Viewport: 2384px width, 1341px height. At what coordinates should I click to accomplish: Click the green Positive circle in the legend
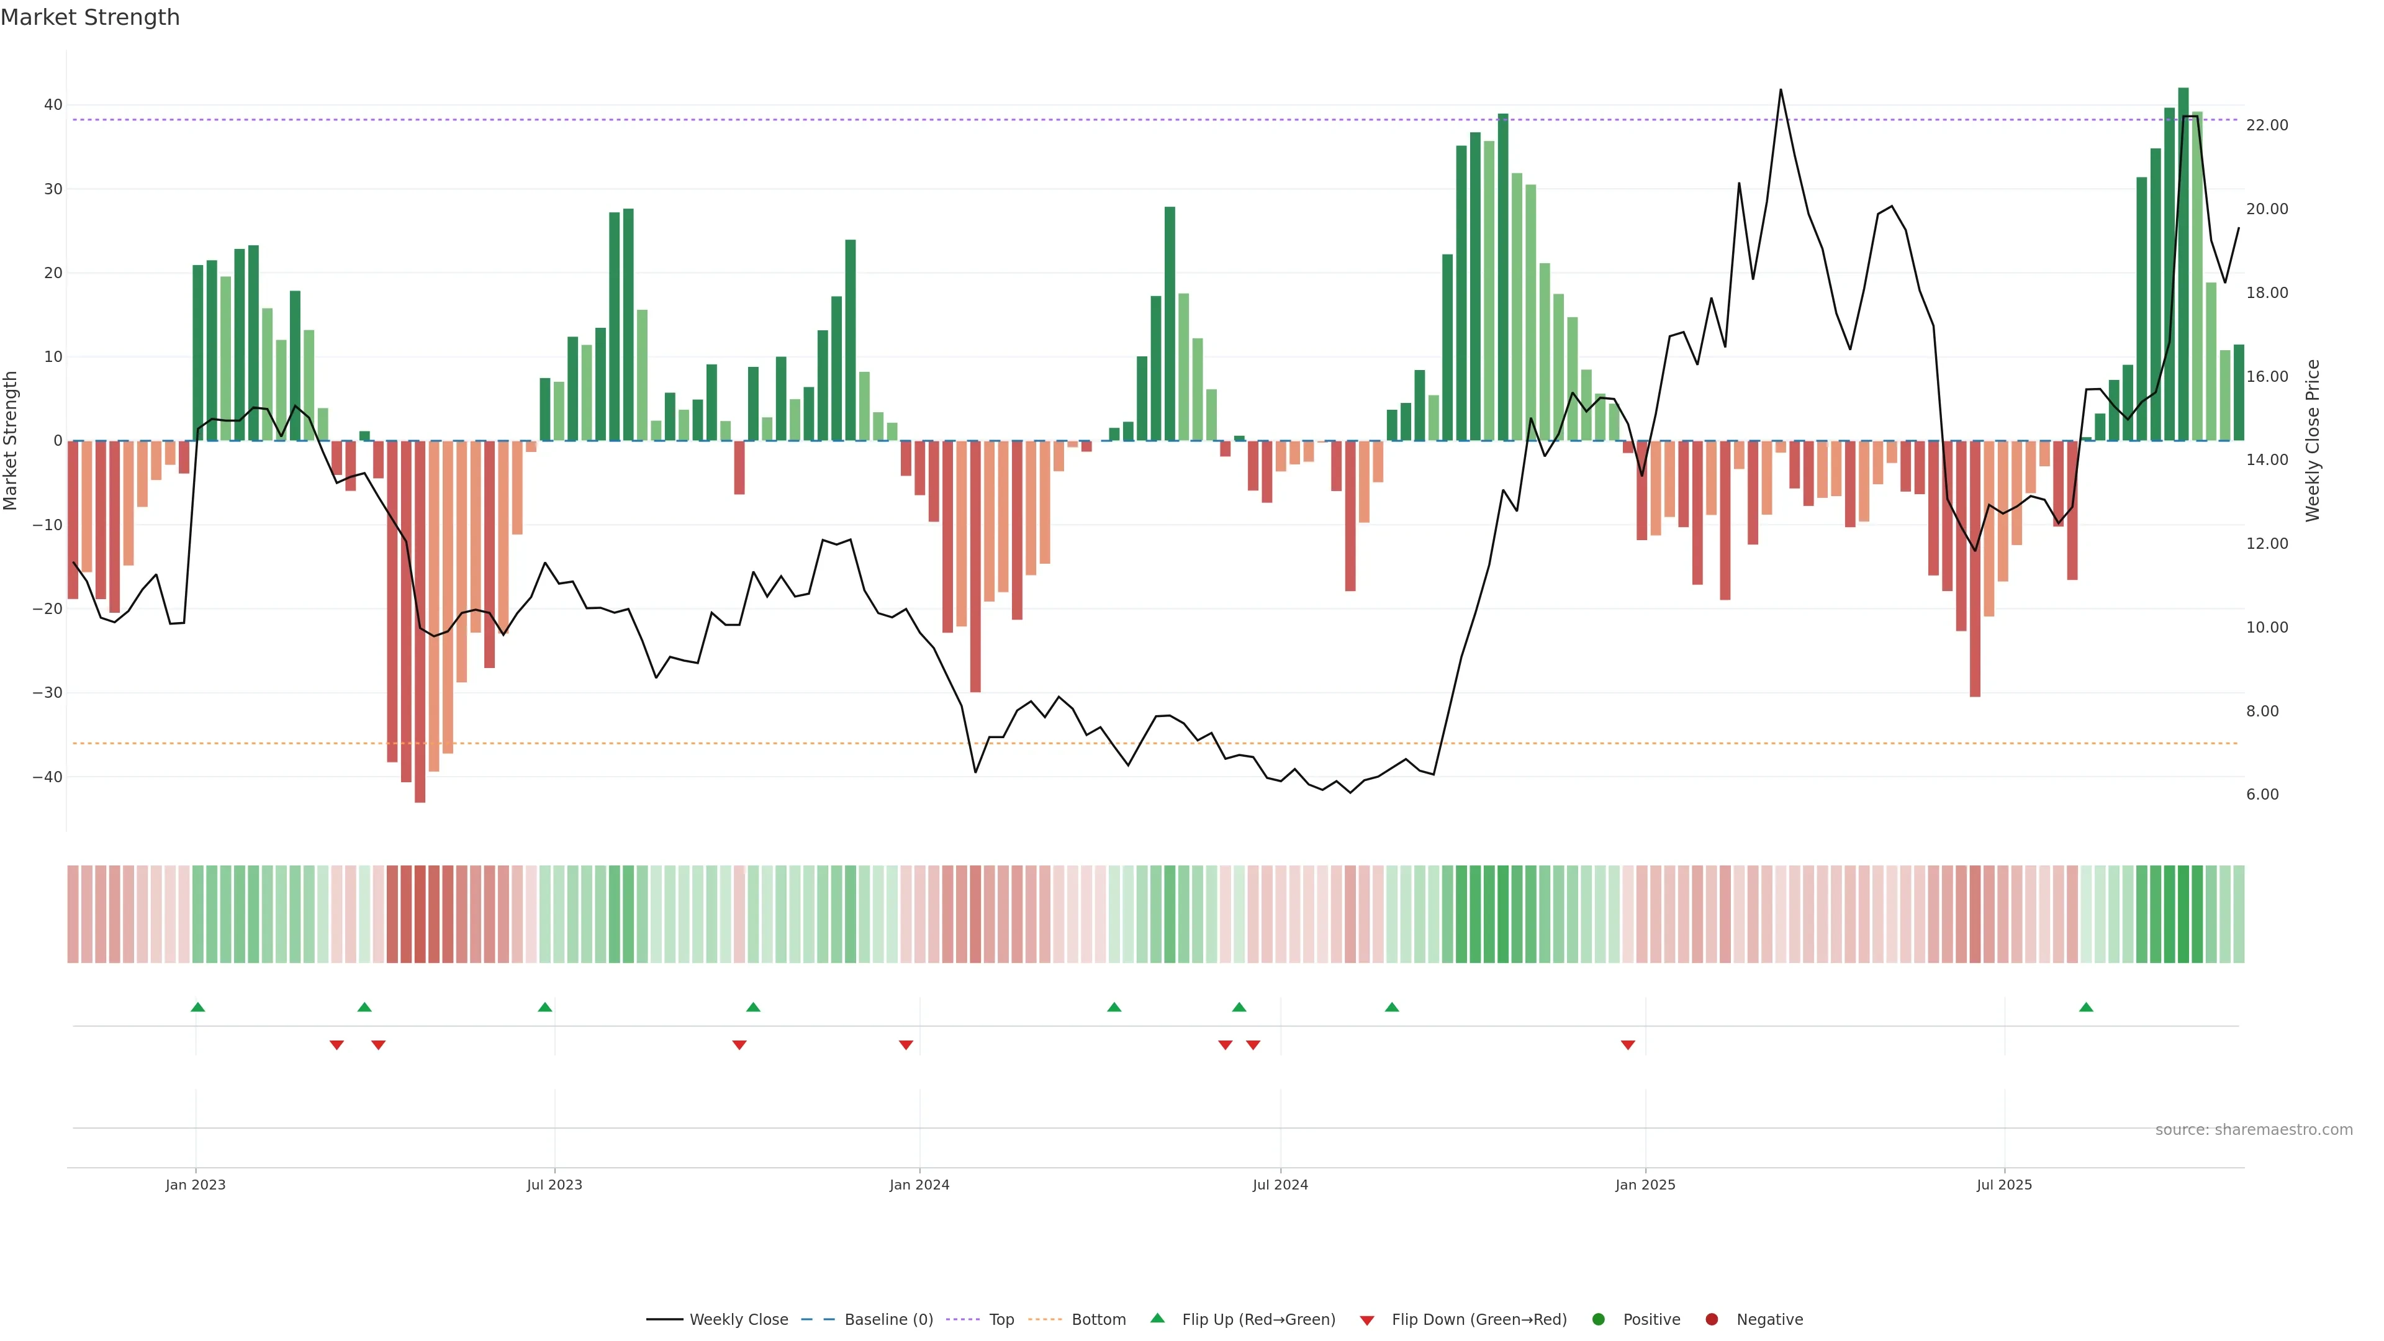click(x=1598, y=1319)
